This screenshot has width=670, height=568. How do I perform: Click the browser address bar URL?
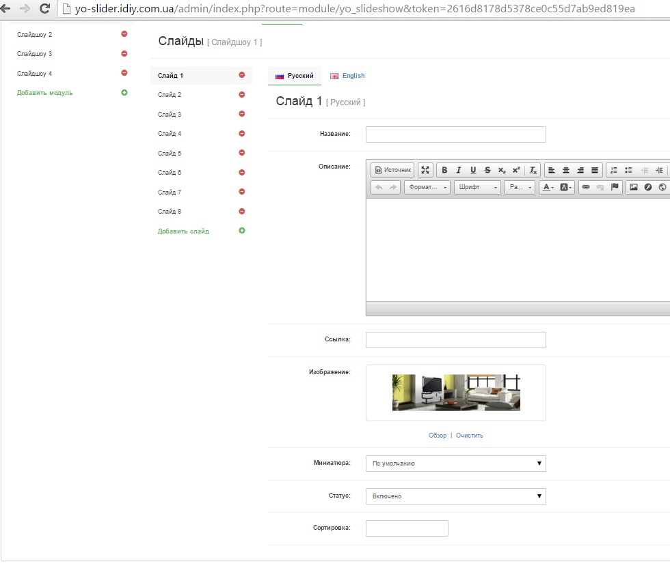[355, 9]
